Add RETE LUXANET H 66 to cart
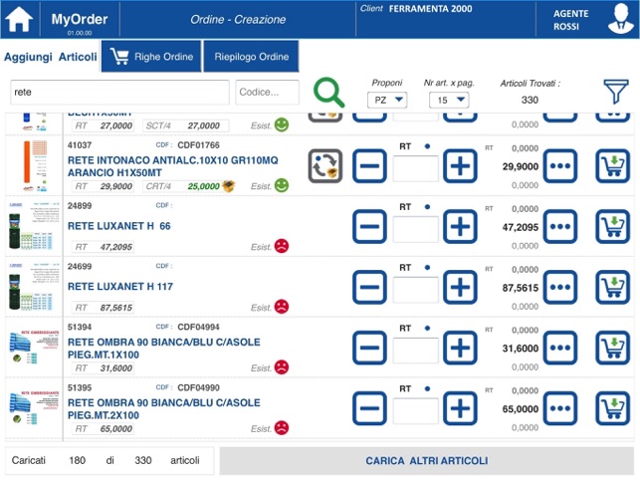This screenshot has height=480, width=640. pos(613,226)
